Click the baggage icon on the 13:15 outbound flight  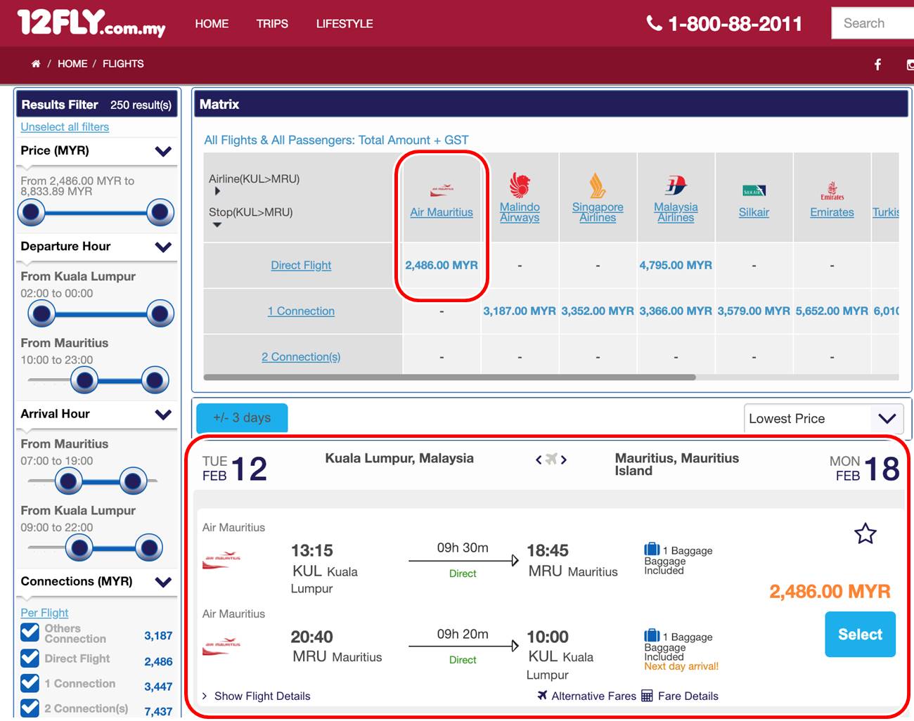652,549
